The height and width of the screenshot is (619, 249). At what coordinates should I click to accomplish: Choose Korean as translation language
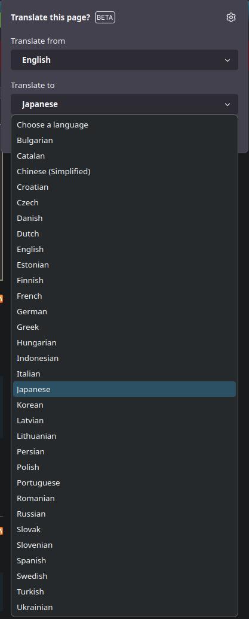[x=124, y=405]
